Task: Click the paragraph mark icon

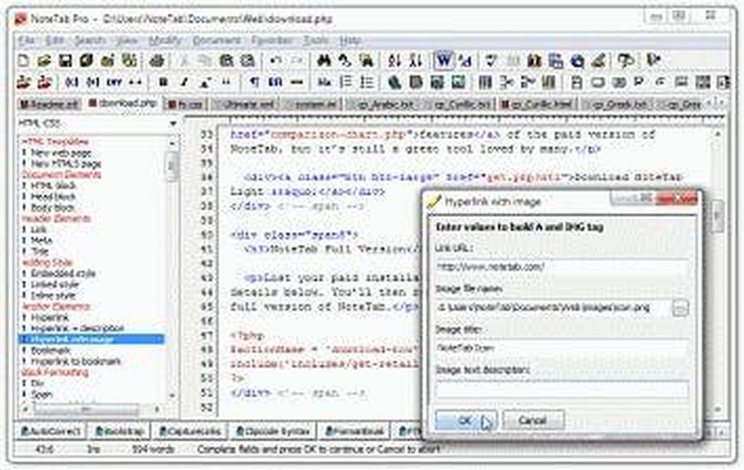Action: coord(254,82)
